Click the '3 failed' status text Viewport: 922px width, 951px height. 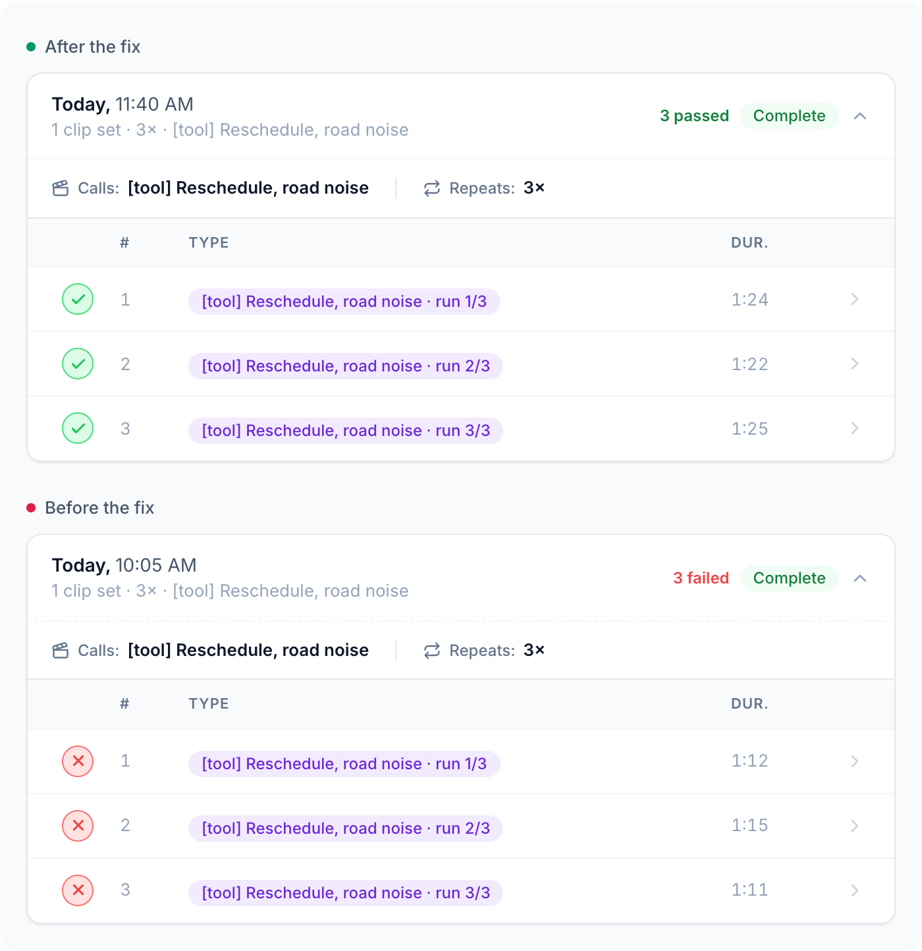701,578
